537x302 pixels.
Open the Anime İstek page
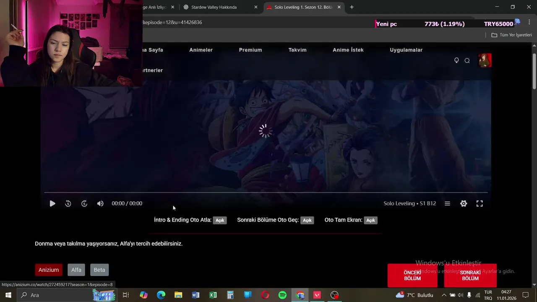tap(348, 50)
